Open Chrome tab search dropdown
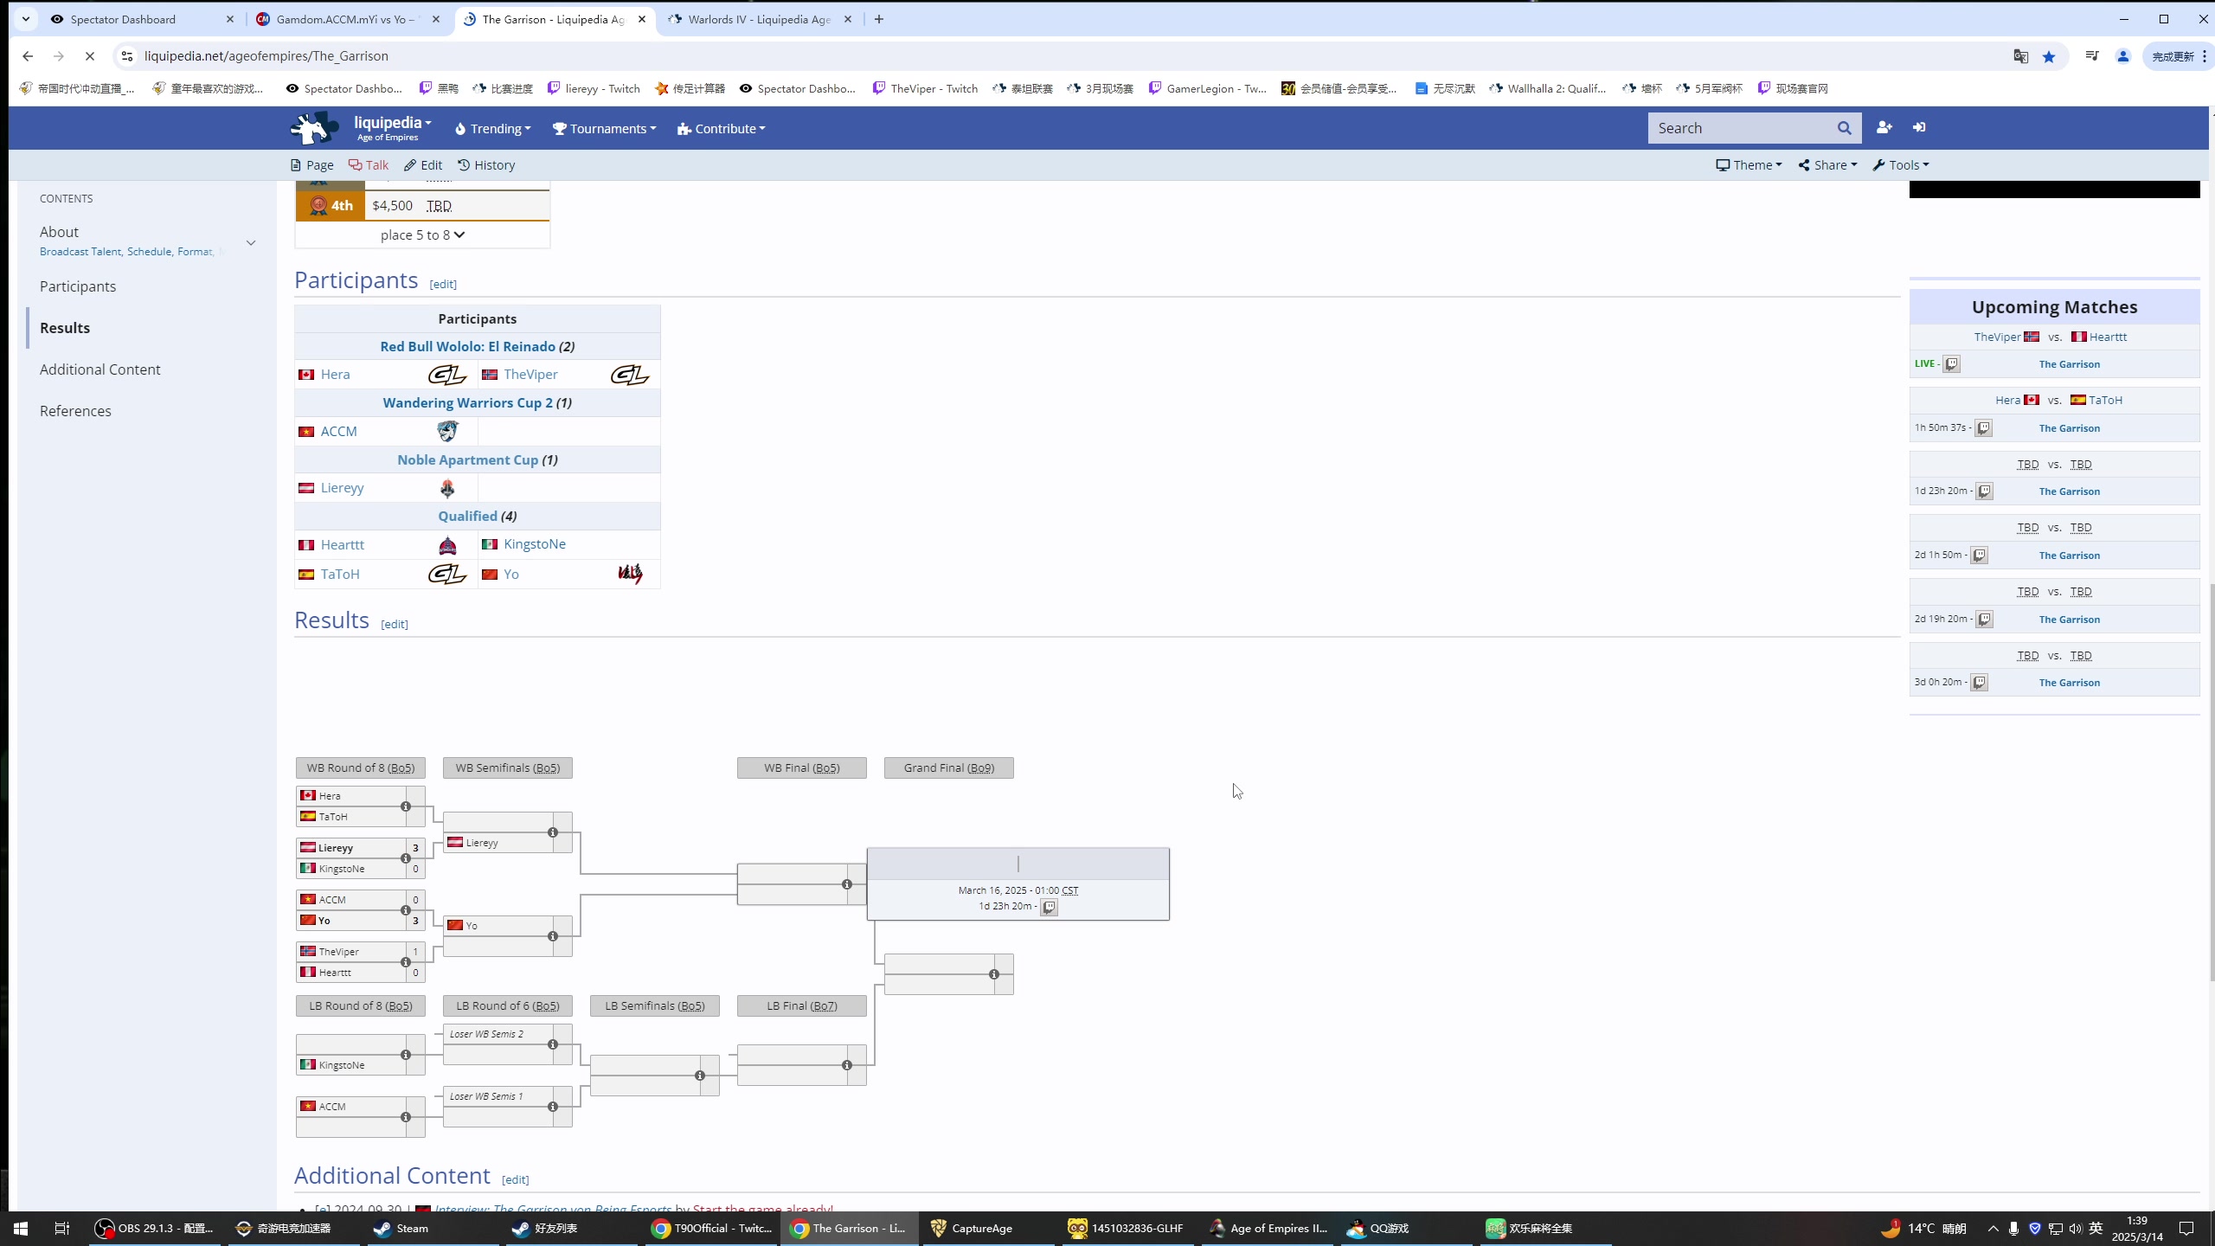Viewport: 2215px width, 1246px height. tap(25, 19)
